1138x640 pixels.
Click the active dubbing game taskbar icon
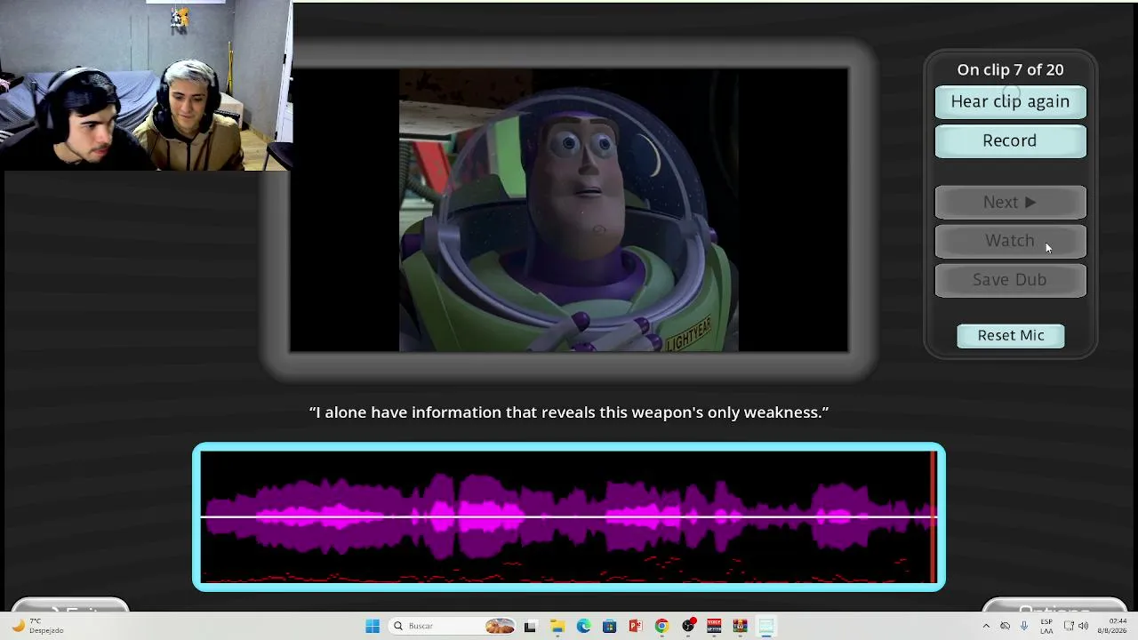pyautogui.click(x=766, y=626)
